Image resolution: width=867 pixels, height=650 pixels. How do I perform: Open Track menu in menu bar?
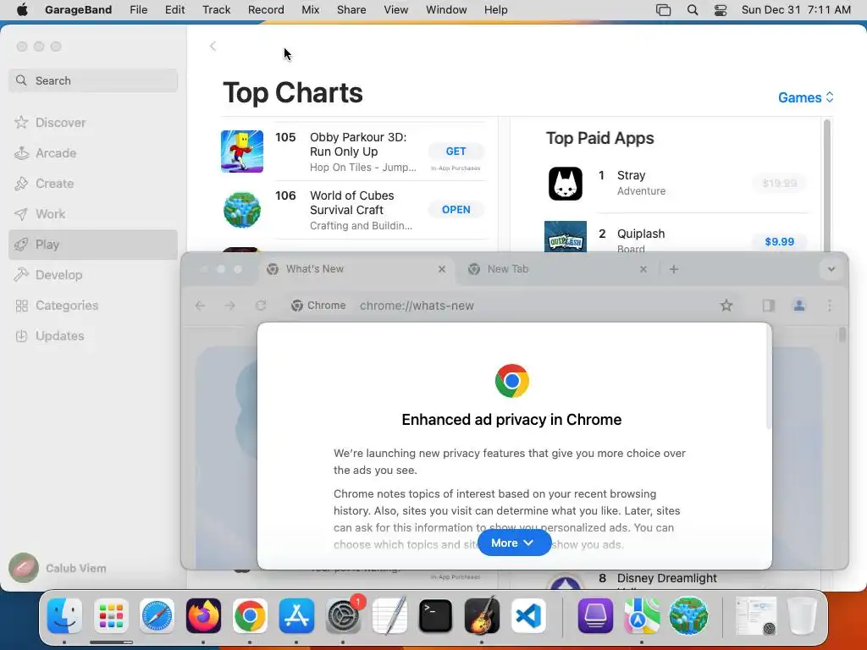click(216, 9)
